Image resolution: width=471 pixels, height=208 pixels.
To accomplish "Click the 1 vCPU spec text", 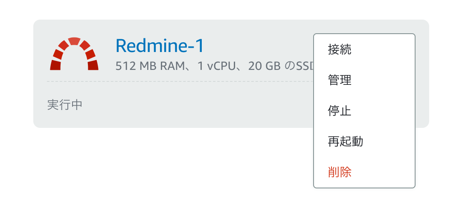I will [x=213, y=66].
